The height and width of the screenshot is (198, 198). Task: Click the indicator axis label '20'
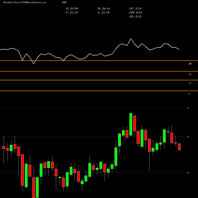tap(190, 64)
